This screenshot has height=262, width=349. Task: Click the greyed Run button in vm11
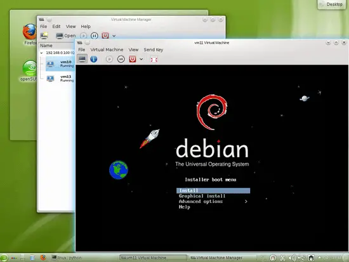(109, 59)
